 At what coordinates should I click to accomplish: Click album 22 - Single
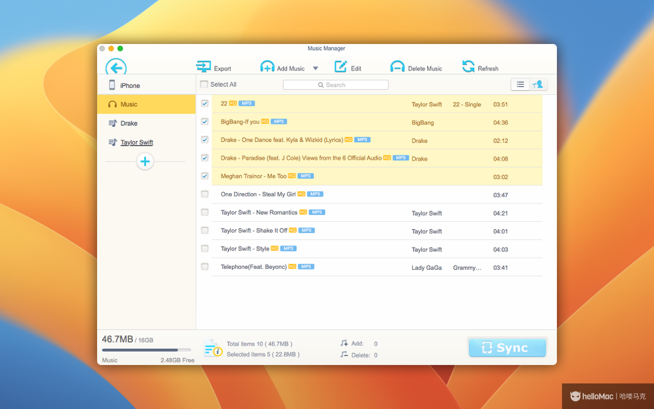[467, 104]
